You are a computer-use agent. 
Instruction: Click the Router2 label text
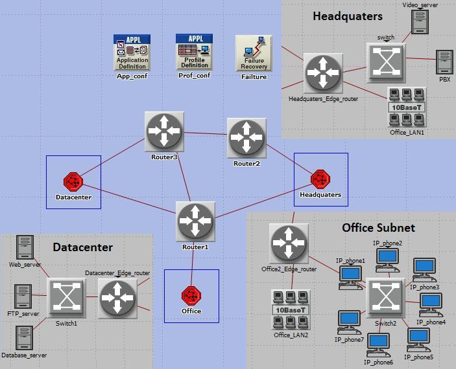click(x=247, y=163)
